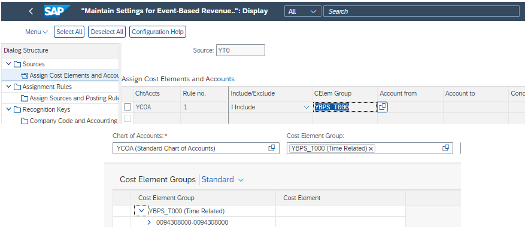The image size is (525, 236).
Task: Open value help for Cost Element Group
Action: pos(445,148)
